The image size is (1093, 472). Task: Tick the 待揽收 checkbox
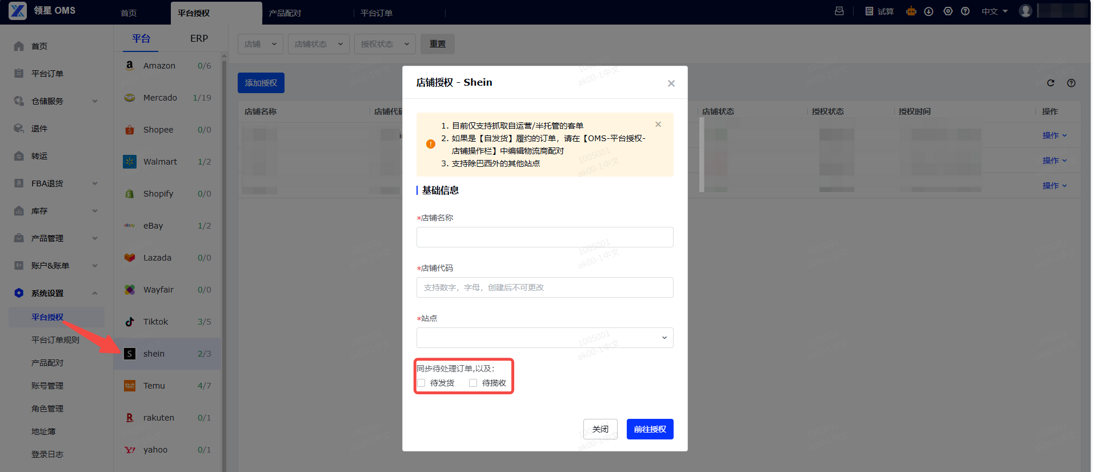(473, 383)
